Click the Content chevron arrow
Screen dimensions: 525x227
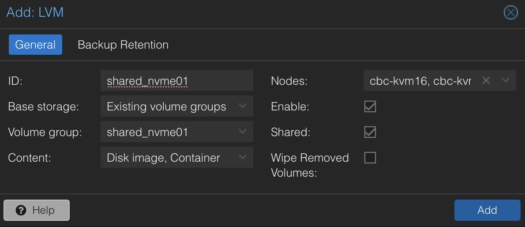(x=242, y=158)
